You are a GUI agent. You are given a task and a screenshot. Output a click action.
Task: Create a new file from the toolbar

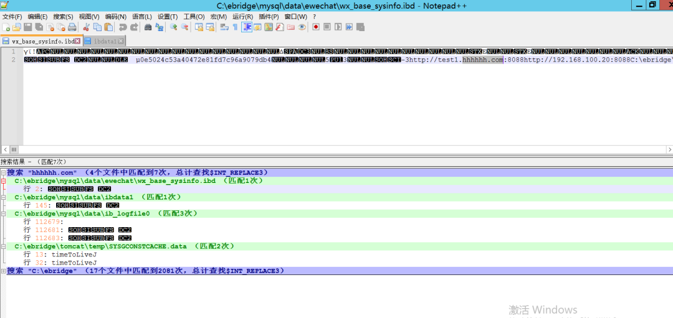[6, 27]
